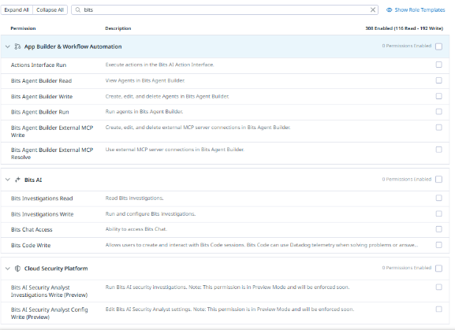Click the 'Run Bits AI security investigations' description
455x330 pixels.
(x=227, y=287)
